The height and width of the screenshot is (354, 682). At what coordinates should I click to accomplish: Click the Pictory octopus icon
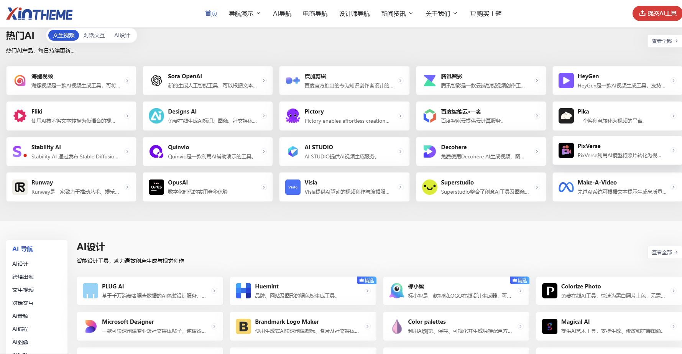coord(293,116)
